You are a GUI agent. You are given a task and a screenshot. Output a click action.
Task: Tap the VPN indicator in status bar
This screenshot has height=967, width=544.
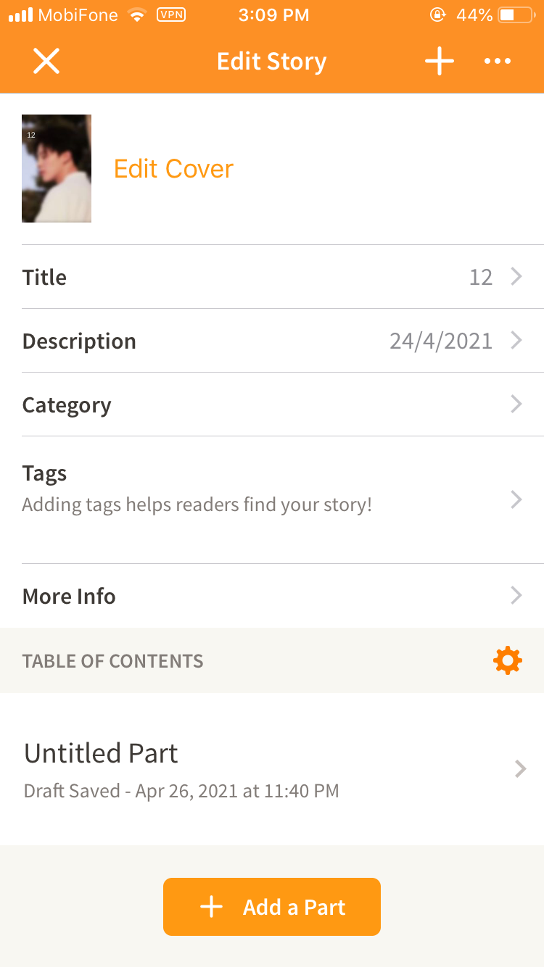pos(170,15)
